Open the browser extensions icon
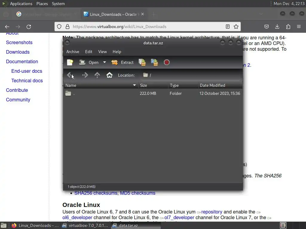Image resolution: width=306 pixels, height=229 pixels. tap(288, 27)
